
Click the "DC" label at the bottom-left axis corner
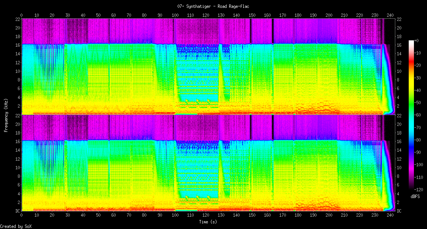(17, 211)
